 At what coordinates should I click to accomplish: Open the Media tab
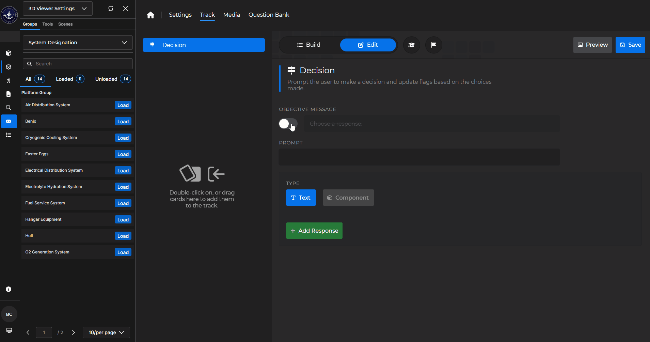point(232,15)
